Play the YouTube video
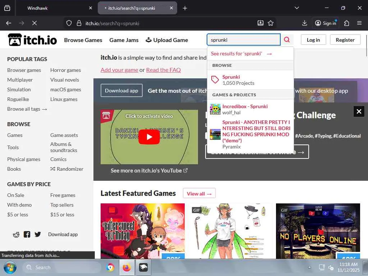Image resolution: width=368 pixels, height=276 pixels. (x=149, y=137)
